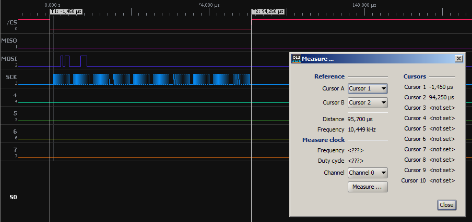
Task: Click the Frequency value 10,449 kHz
Action: tap(361, 130)
